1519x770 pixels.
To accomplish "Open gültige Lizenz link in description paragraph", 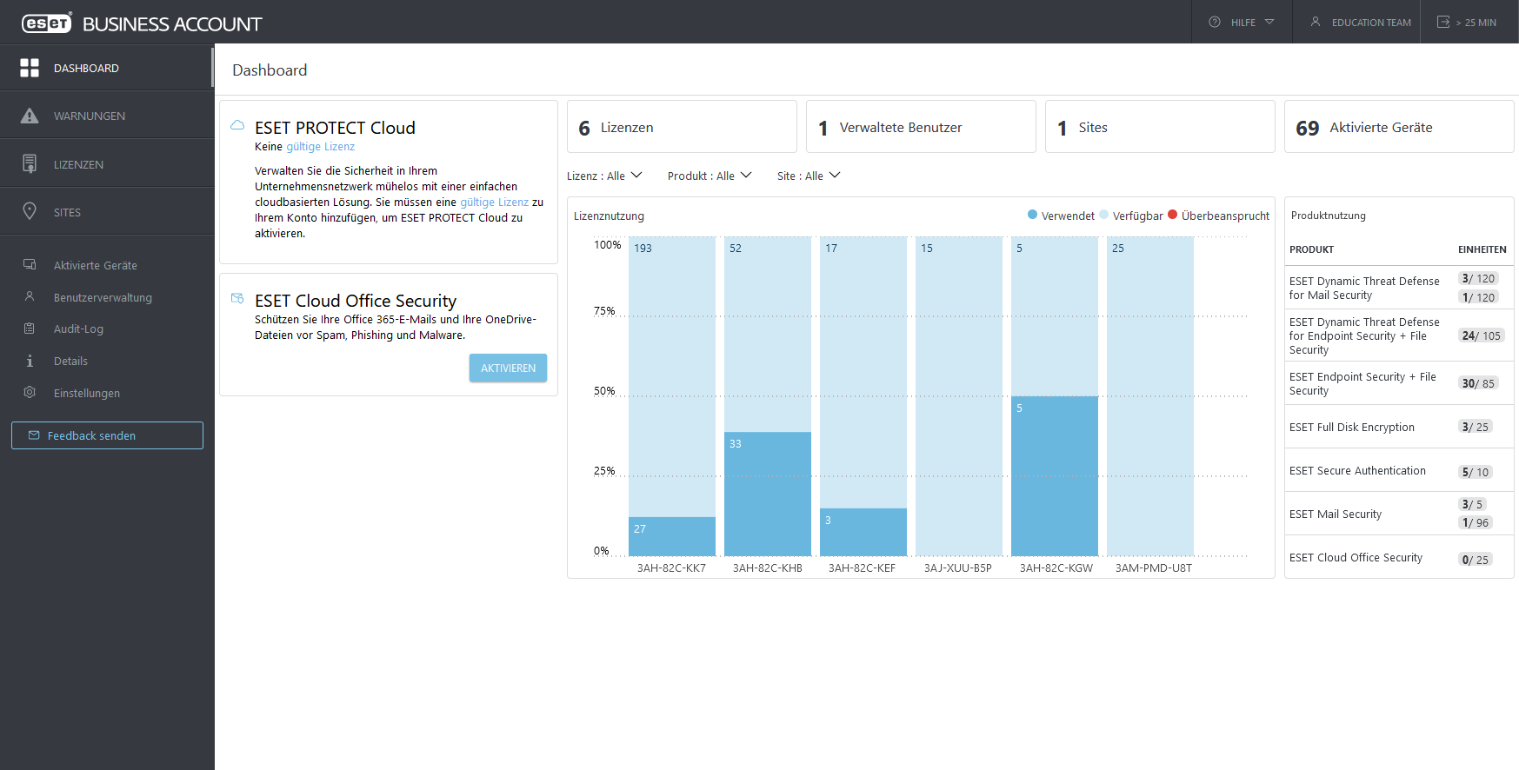I will tap(494, 202).
